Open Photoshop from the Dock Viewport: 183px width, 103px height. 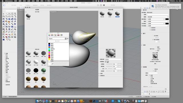coord(94,101)
